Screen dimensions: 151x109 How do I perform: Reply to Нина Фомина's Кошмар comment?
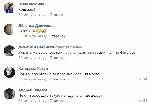click(57, 15)
